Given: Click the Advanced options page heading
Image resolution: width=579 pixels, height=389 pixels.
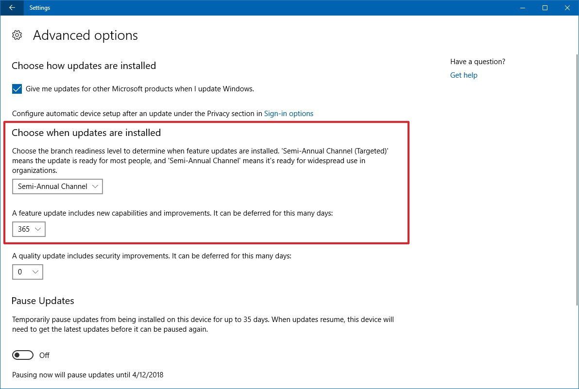Looking at the screenshot, I should tap(85, 35).
